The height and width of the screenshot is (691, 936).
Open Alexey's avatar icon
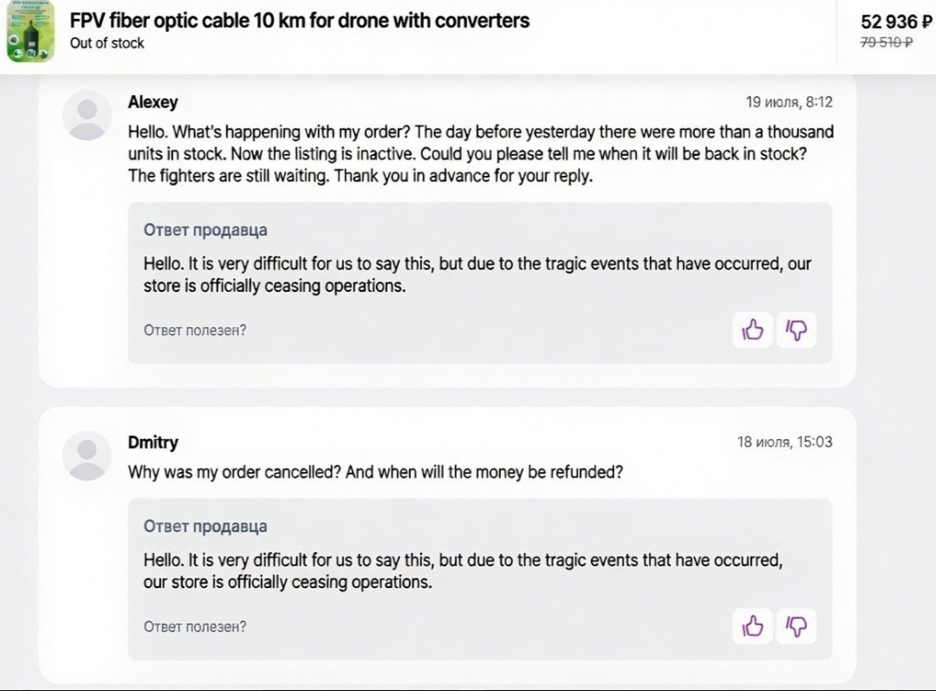pos(88,116)
